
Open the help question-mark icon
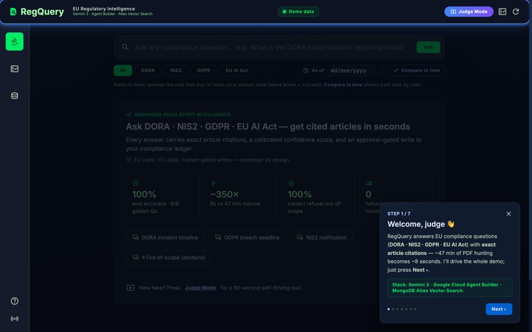[15, 301]
